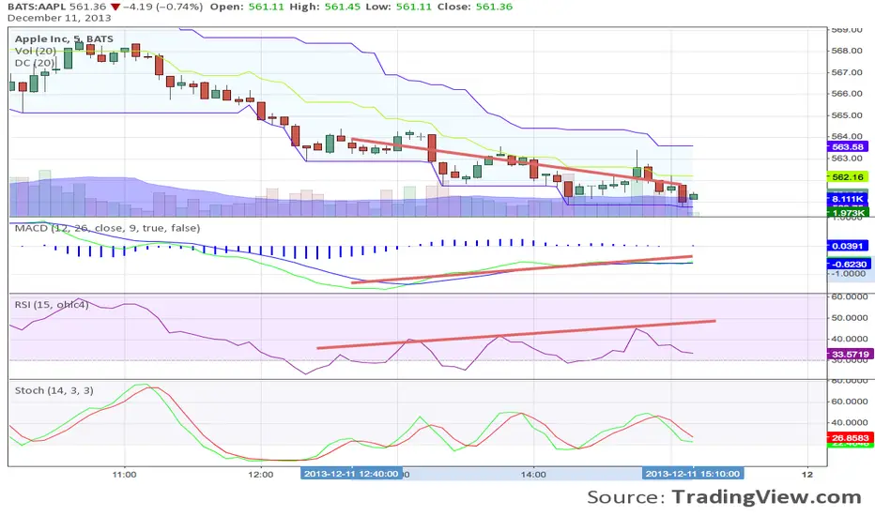Select the MACD (12, 26, close, 9) indicator label
The image size is (875, 516).
click(x=107, y=228)
